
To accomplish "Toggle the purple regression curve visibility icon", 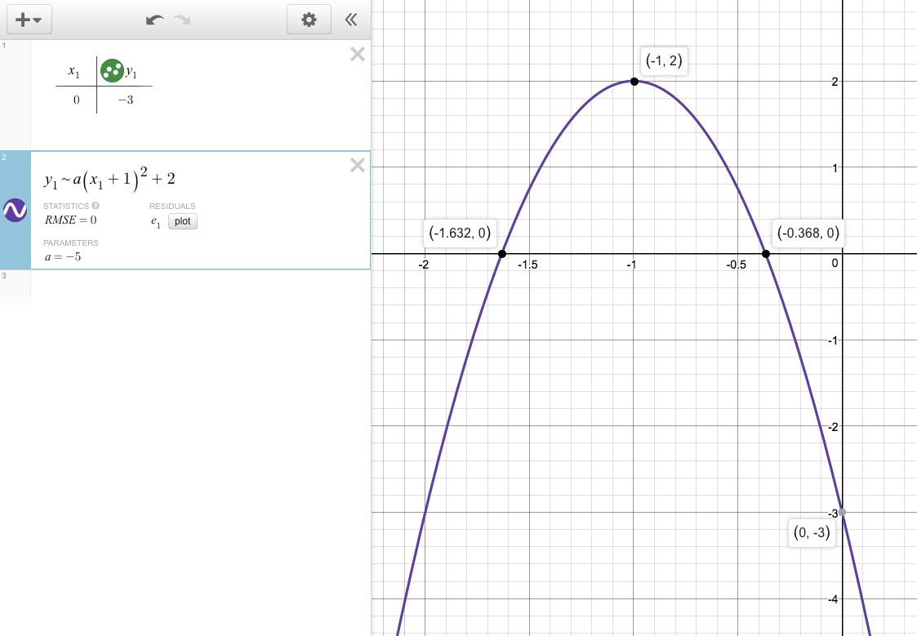I will point(16,211).
